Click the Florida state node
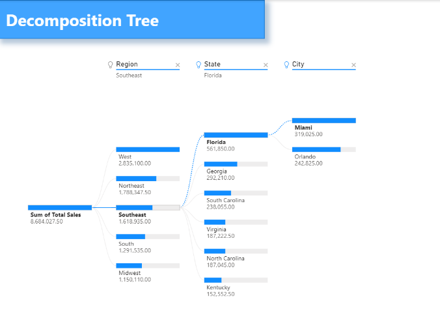Image resolution: width=440 pixels, height=333 pixels. [x=236, y=142]
